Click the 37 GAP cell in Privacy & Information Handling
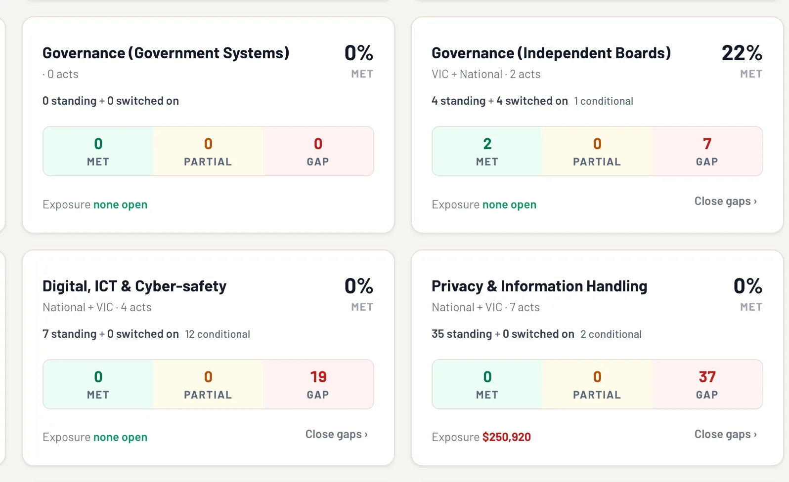 (707, 384)
